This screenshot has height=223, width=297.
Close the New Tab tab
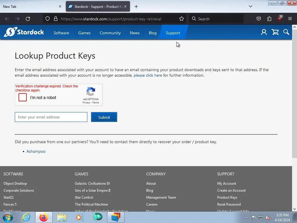click(x=60, y=6)
